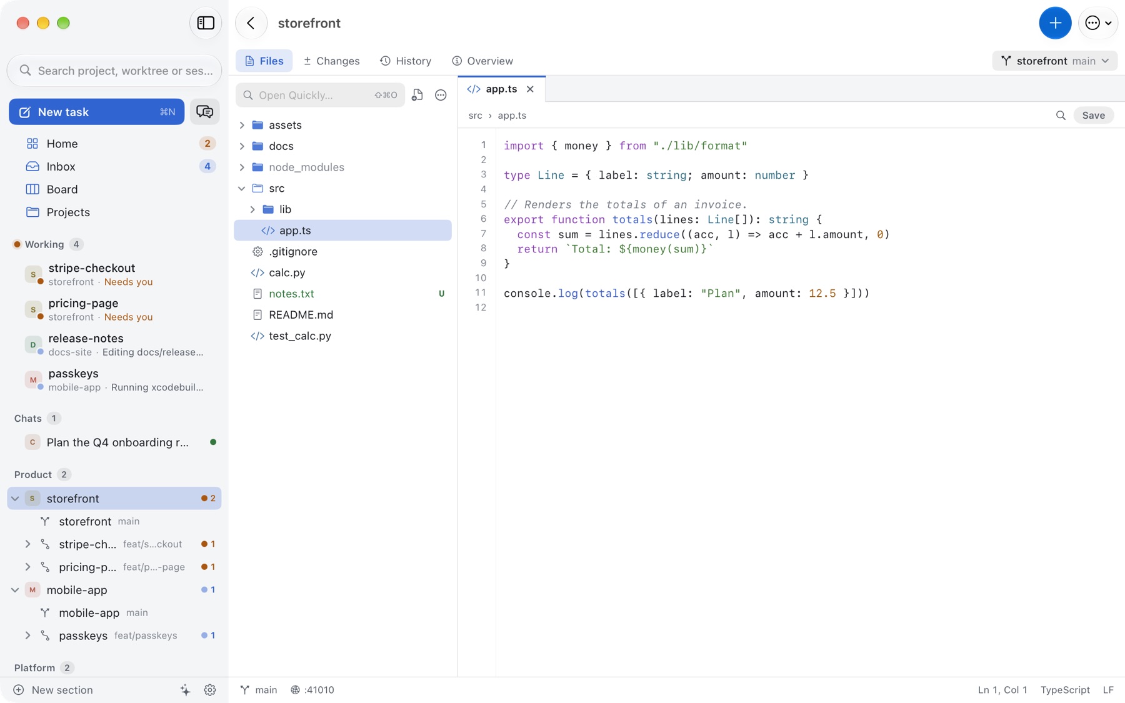The width and height of the screenshot is (1125, 703).
Task: Open the Inbox
Action: tap(114, 166)
